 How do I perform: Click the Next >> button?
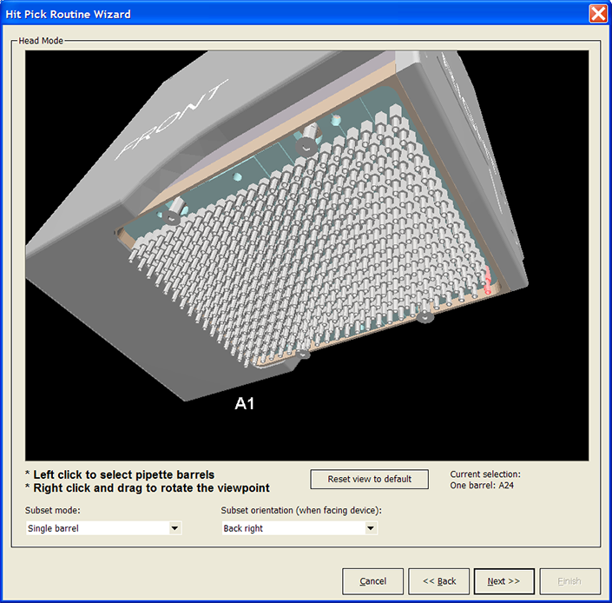[503, 581]
